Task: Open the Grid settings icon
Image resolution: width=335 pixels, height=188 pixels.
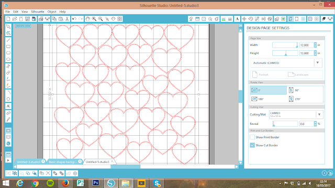Action: point(303,19)
